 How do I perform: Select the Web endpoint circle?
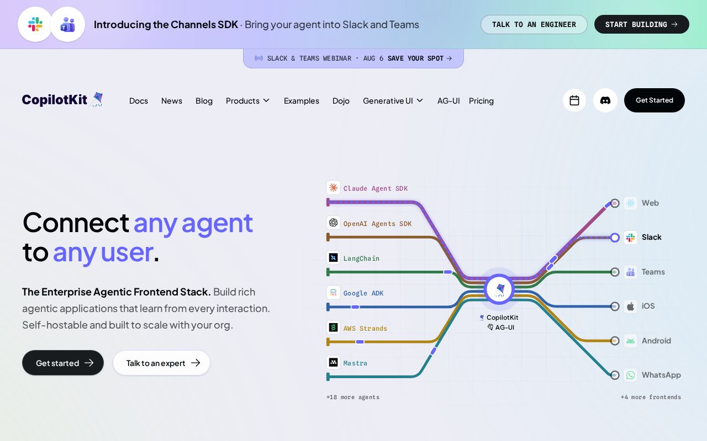tap(615, 203)
